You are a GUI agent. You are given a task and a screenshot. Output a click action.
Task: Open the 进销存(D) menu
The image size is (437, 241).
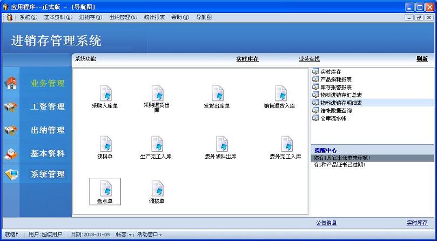coord(91,17)
